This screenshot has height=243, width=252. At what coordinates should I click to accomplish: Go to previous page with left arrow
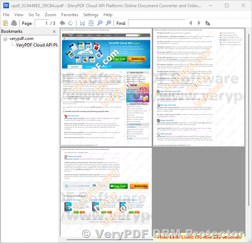point(62,23)
